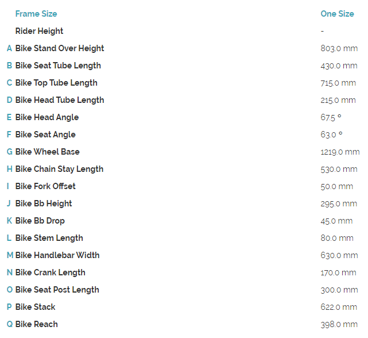Select Bike Seat Tube Length row
Image resolution: width=368 pixels, height=338 pixels.
[x=58, y=66]
